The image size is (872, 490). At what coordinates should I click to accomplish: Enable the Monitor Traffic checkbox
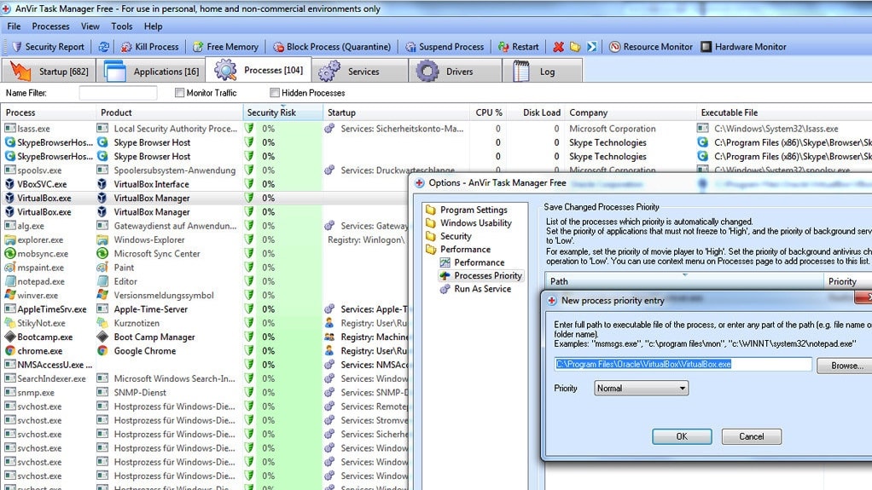click(179, 93)
